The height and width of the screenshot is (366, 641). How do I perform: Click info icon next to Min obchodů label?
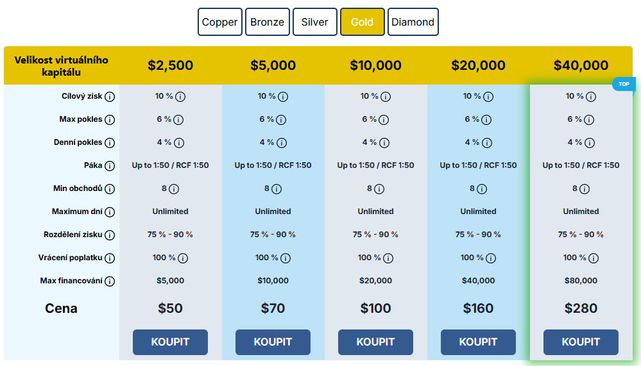[x=110, y=189]
